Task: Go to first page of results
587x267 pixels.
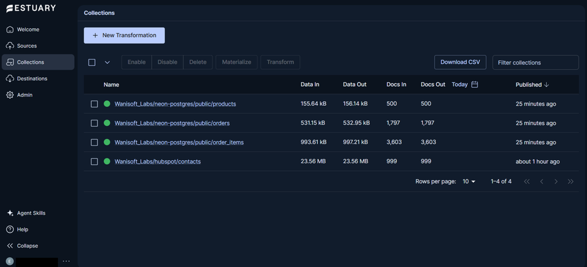Action: [x=527, y=181]
